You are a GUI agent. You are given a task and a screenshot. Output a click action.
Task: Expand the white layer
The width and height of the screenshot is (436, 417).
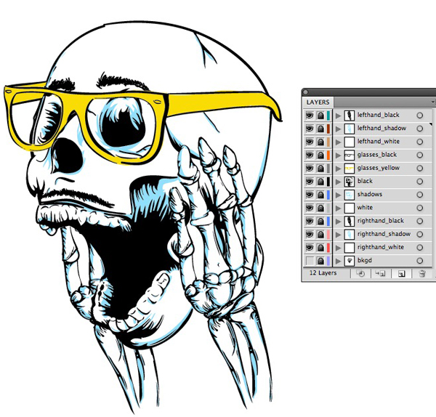tap(338, 208)
